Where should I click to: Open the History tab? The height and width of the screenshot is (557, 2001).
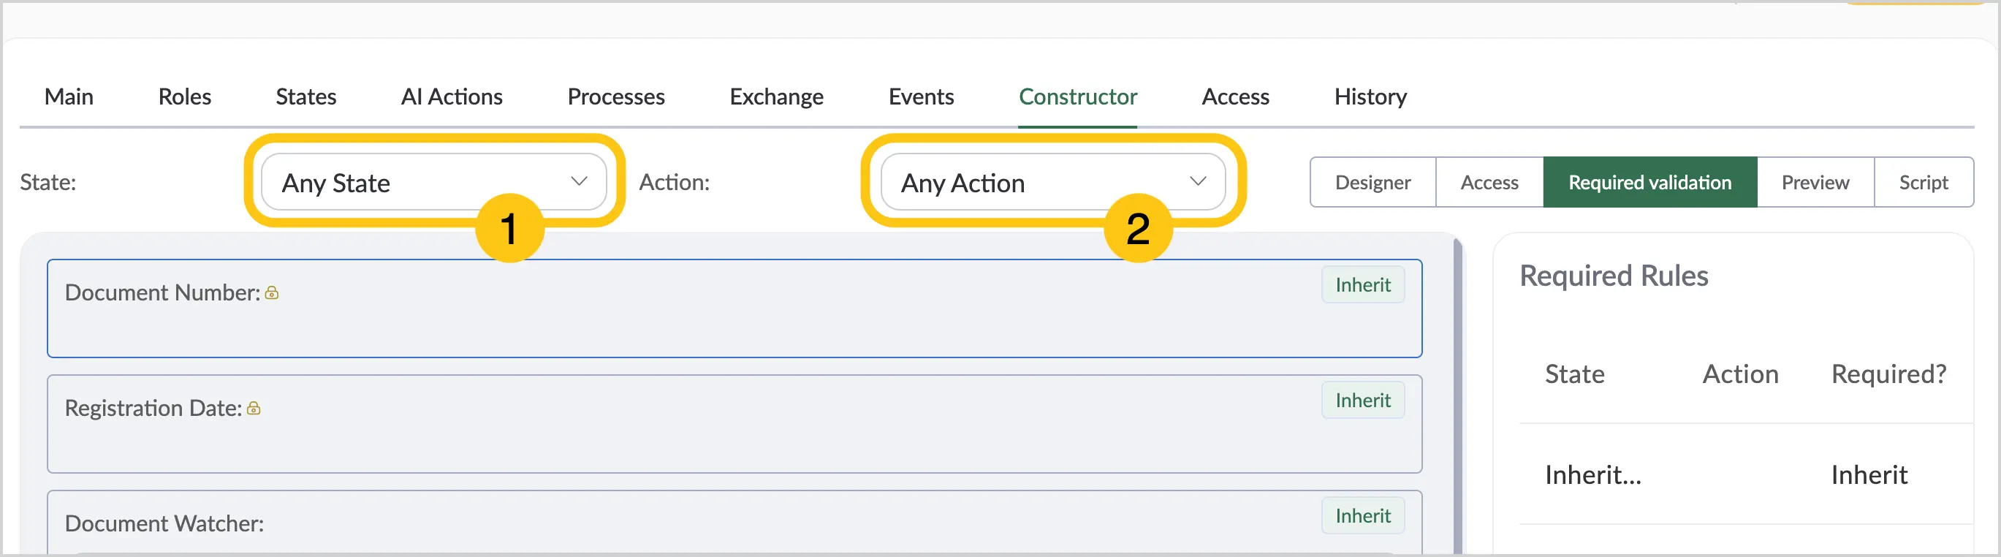click(x=1371, y=96)
